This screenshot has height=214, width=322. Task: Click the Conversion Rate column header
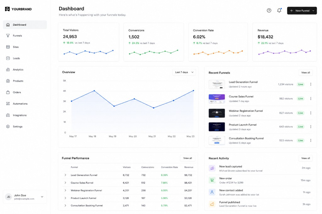point(169,167)
